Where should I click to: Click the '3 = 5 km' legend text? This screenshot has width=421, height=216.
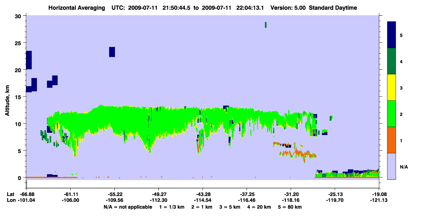230,207
